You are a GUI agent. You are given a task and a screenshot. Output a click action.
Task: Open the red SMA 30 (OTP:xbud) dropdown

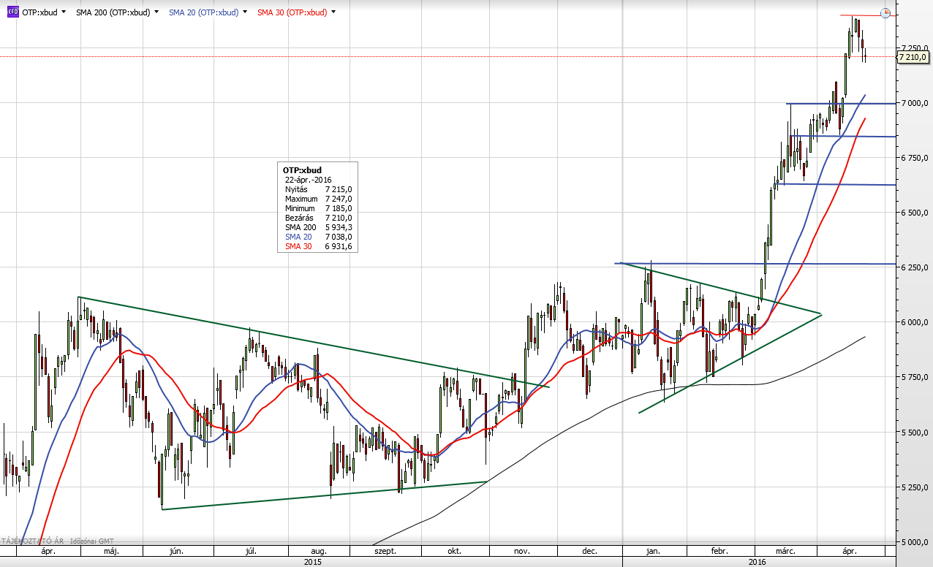333,12
